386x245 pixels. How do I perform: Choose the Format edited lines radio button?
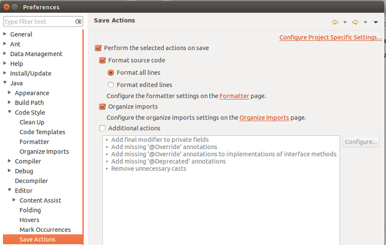(x=111, y=85)
